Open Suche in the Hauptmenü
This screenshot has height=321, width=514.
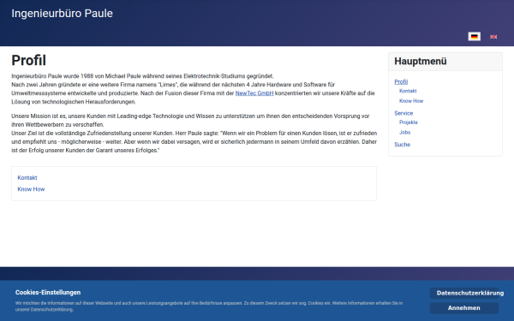(403, 145)
